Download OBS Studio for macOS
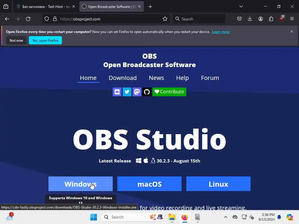Screen dimensions: 299x224 point(149,184)
